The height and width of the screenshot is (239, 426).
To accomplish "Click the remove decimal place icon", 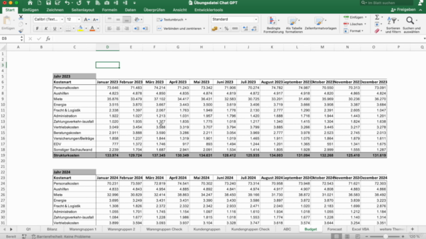I will point(254,29).
